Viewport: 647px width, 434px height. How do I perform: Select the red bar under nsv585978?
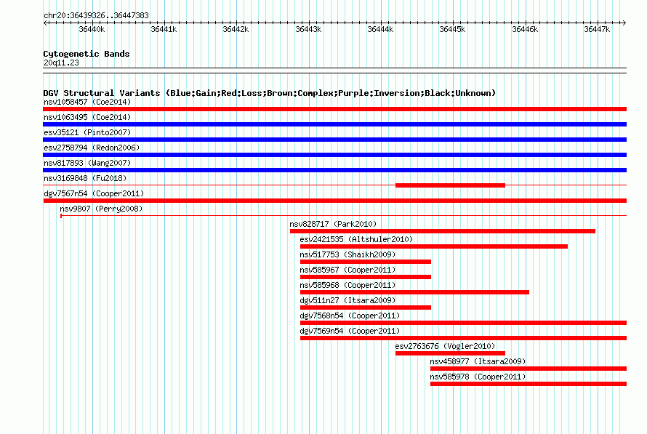[529, 384]
